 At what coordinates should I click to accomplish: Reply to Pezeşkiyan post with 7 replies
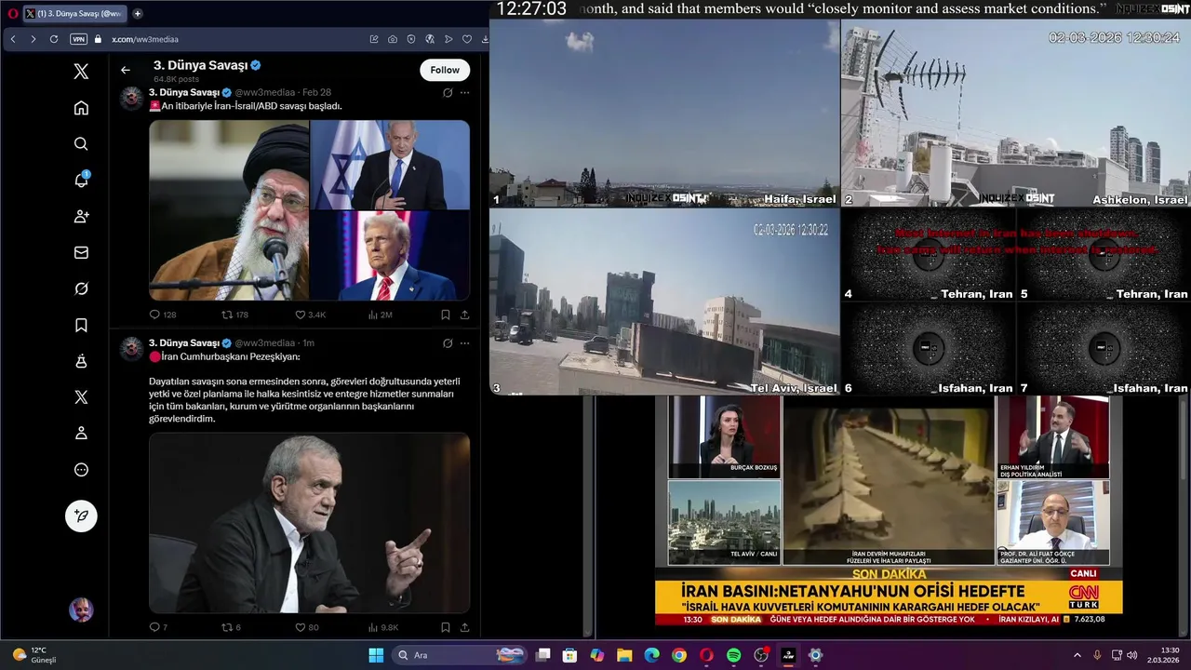click(158, 627)
